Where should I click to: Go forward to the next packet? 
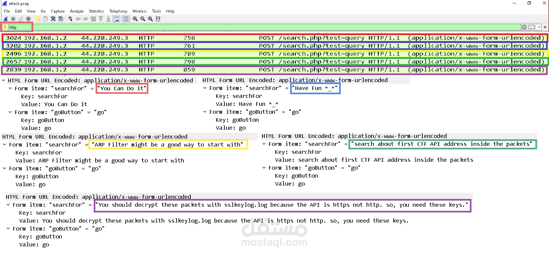86,19
